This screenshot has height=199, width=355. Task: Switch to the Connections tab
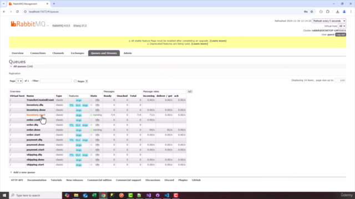(x=38, y=53)
